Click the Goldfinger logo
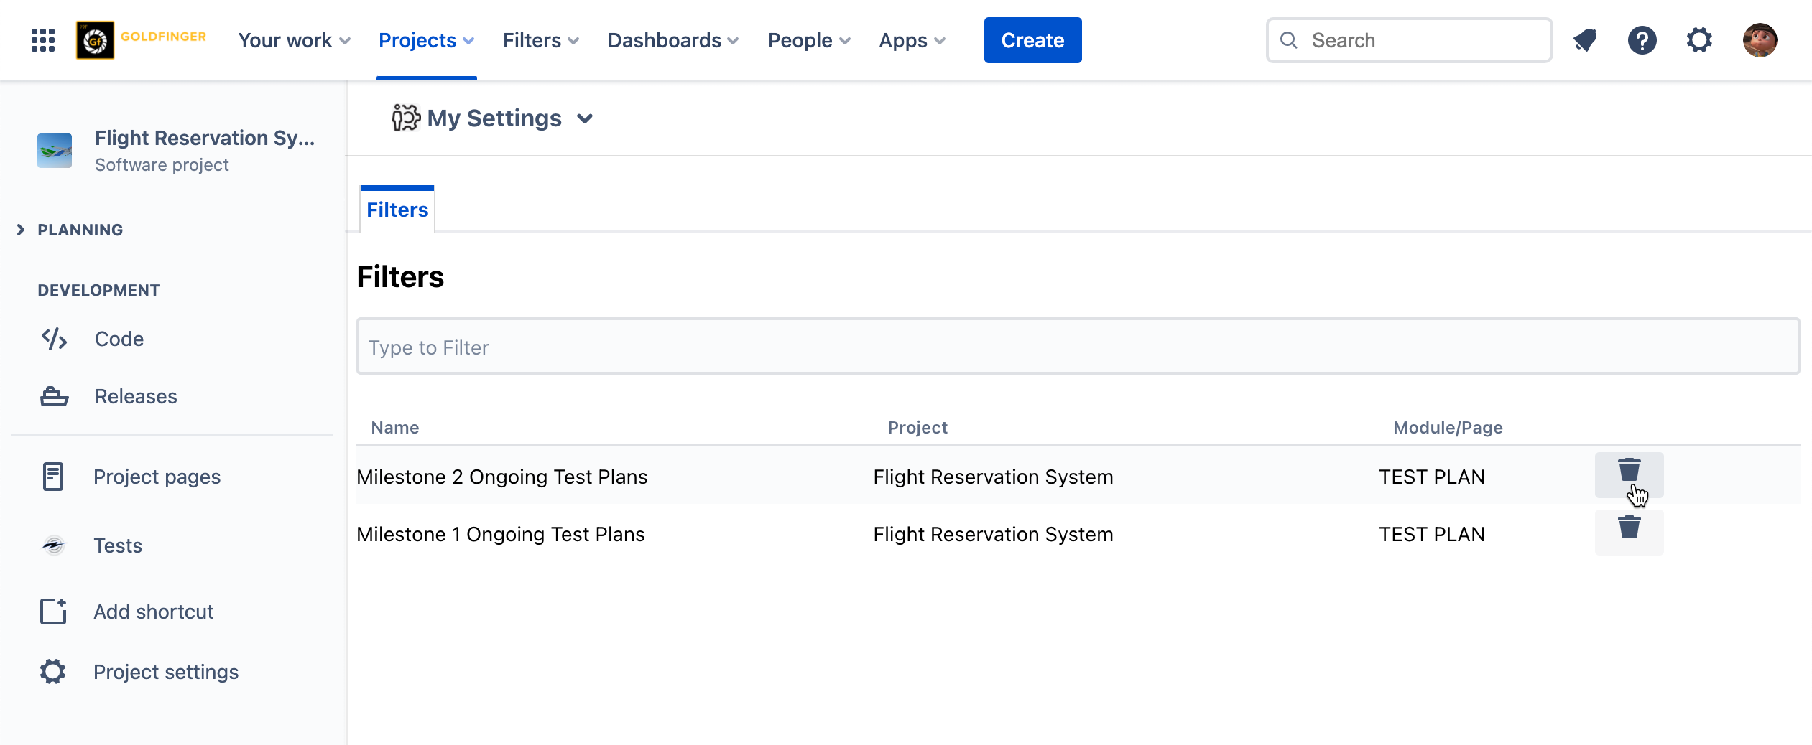The image size is (1812, 745). (142, 40)
